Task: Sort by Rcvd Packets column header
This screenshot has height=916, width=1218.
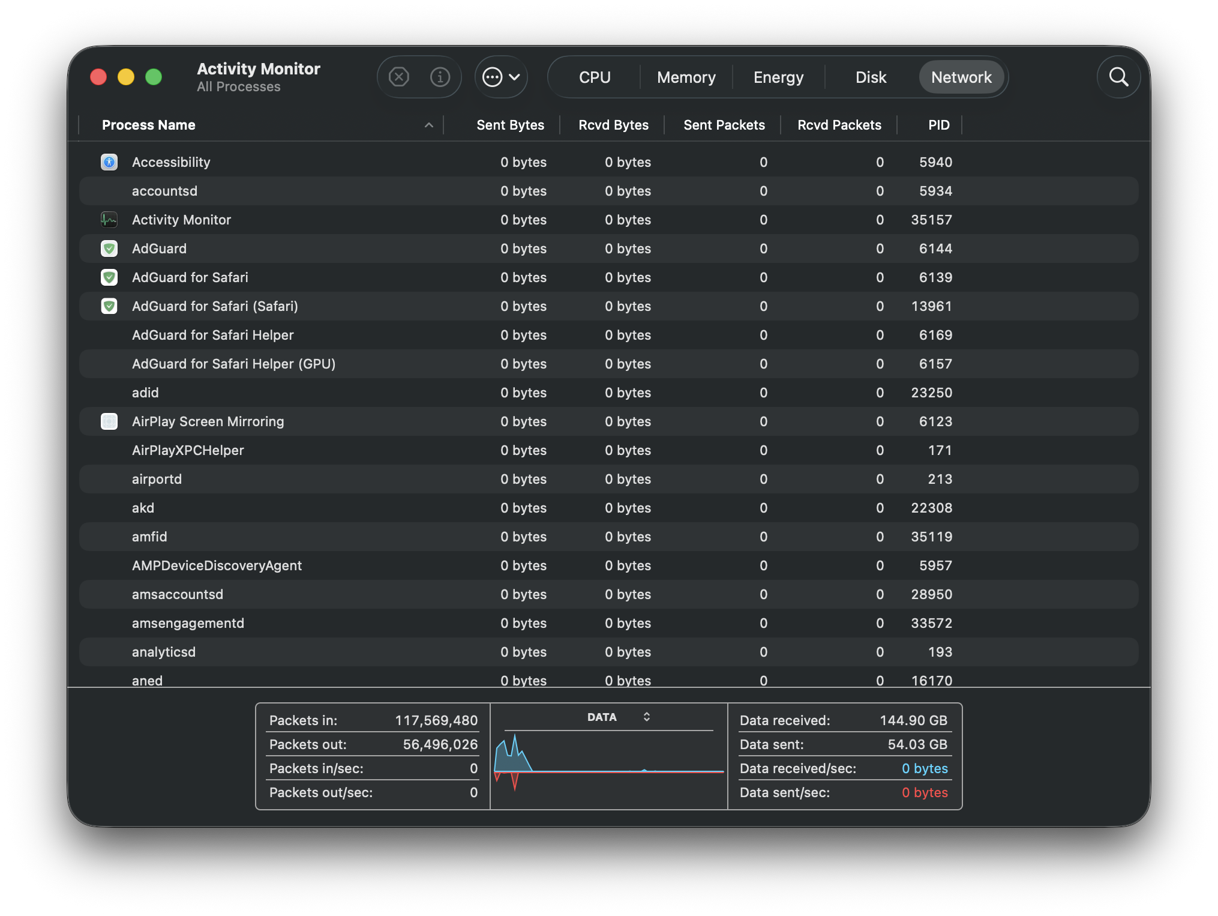Action: tap(839, 125)
